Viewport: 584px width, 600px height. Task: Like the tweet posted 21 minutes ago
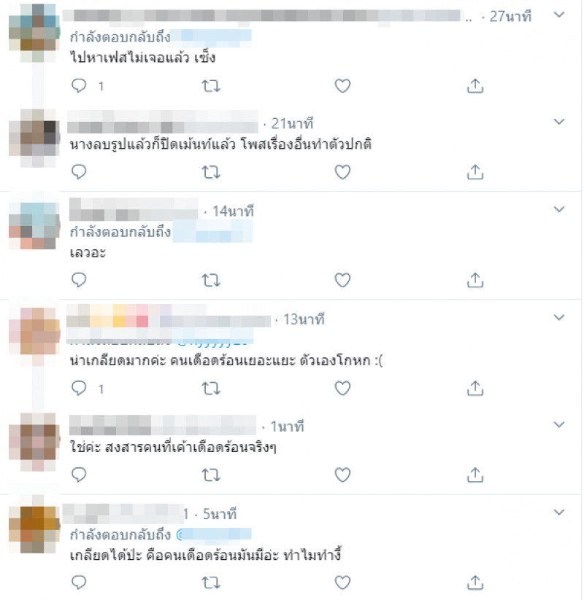click(x=342, y=172)
